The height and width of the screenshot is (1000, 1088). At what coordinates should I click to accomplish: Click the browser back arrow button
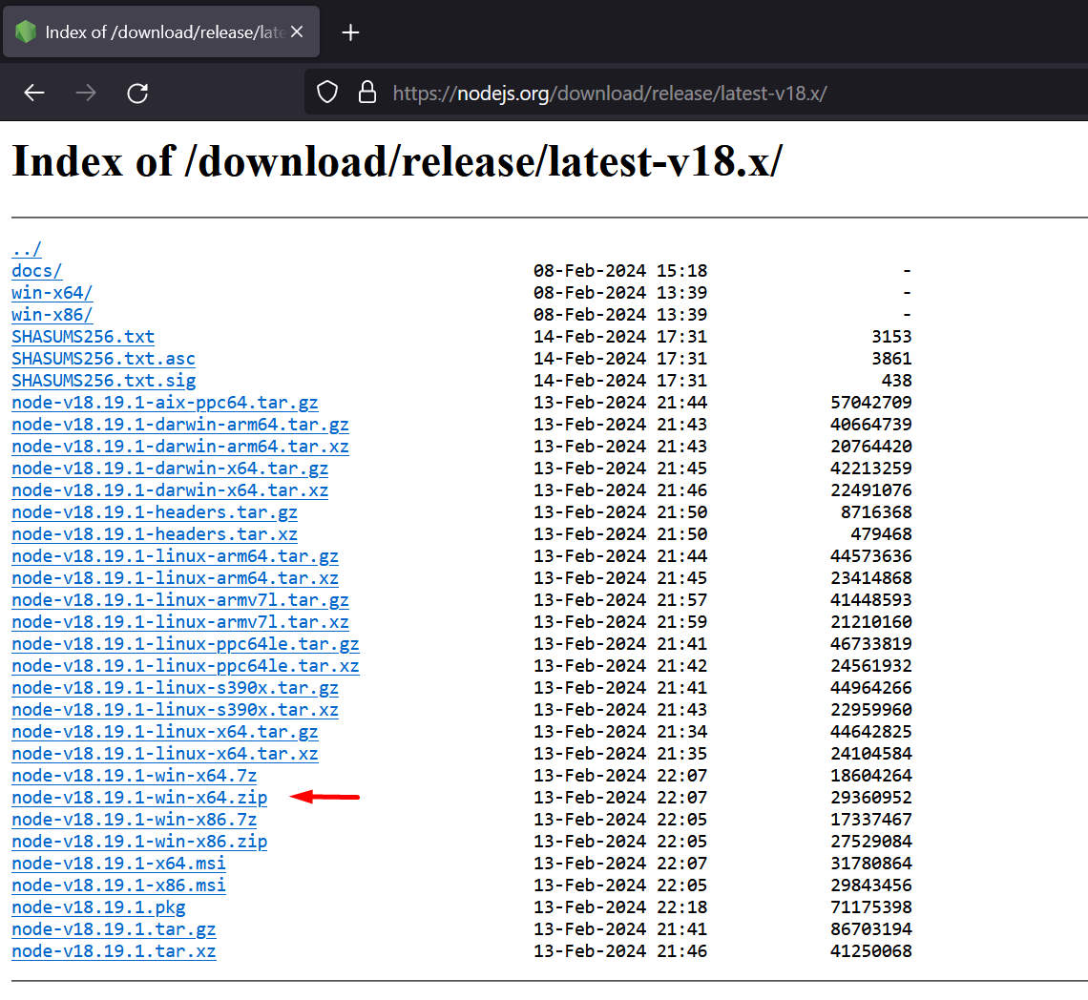34,93
